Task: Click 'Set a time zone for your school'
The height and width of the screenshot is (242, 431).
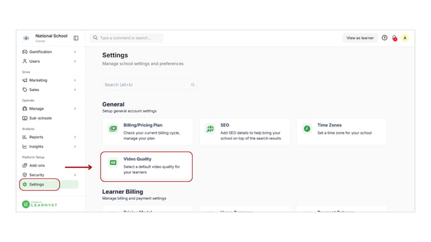Action: 345,133
